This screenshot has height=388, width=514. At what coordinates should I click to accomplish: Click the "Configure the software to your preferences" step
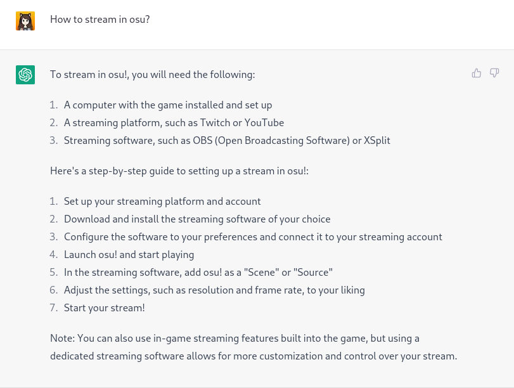[x=253, y=237]
